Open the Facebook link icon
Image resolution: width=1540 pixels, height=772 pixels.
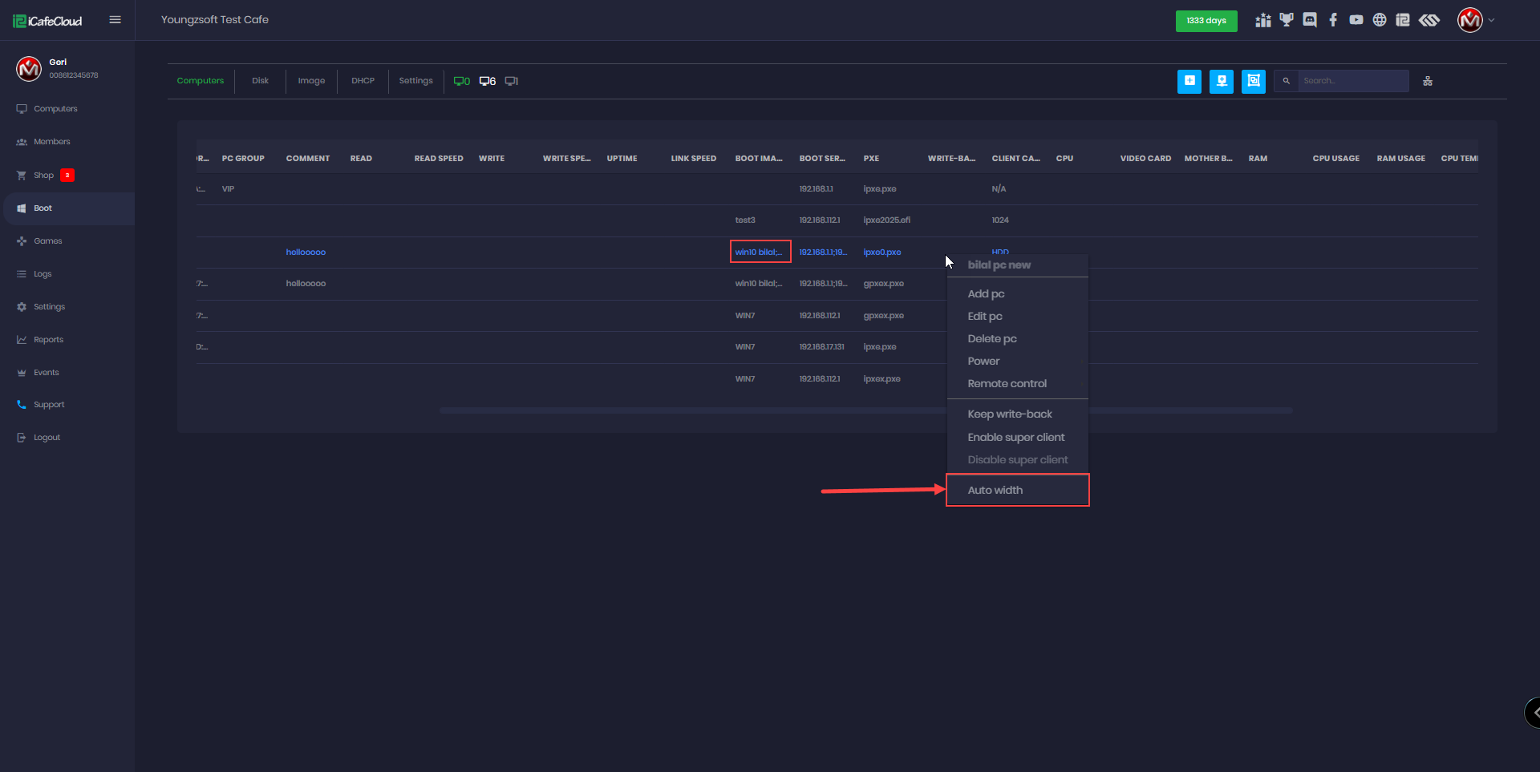click(x=1333, y=20)
